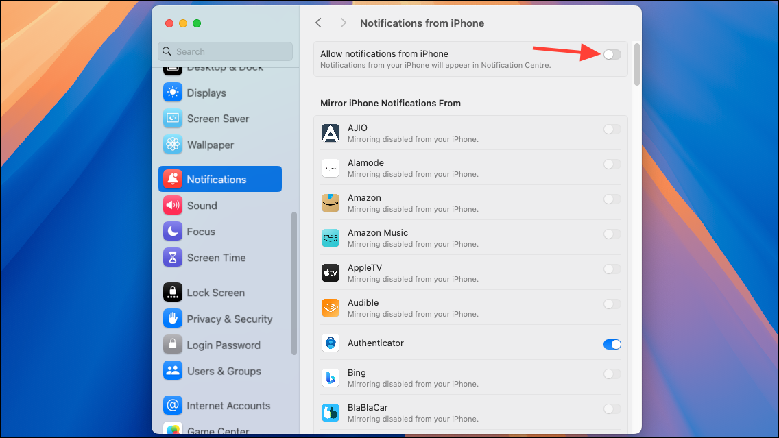This screenshot has height=438, width=779.
Task: Click the Displays sidebar icon
Action: coord(172,93)
